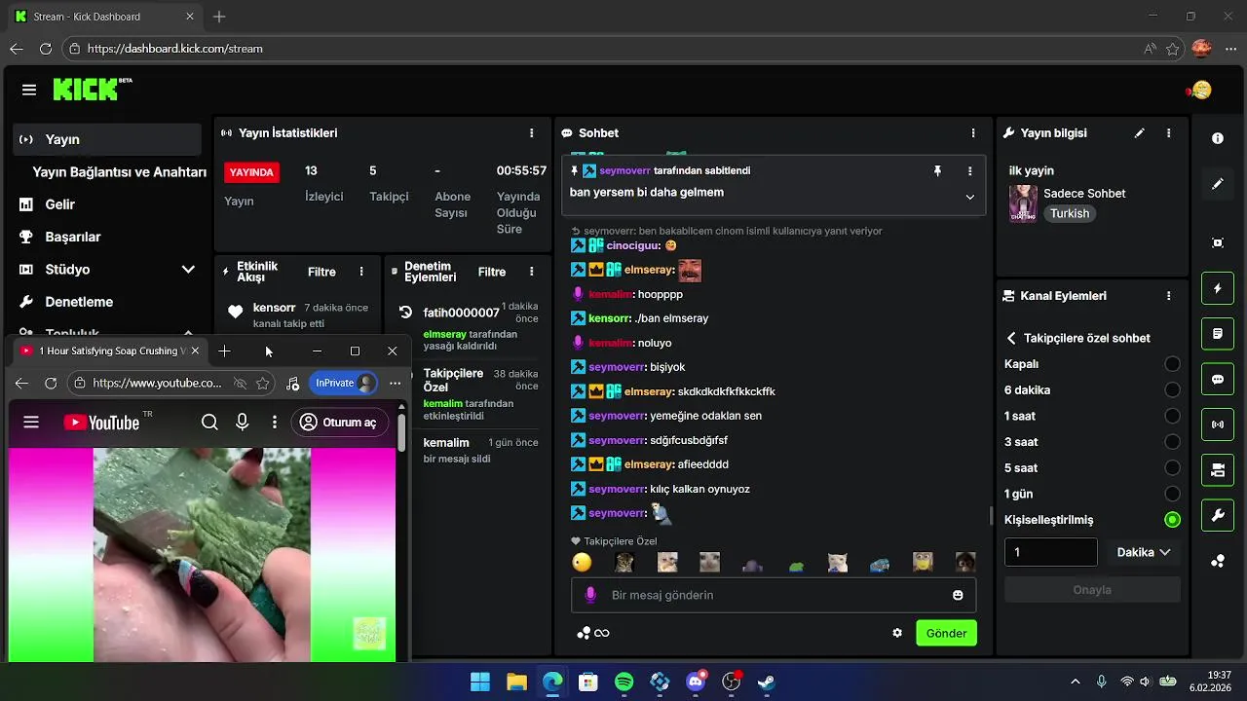
Task: Click the custom duration number field
Action: click(x=1051, y=552)
